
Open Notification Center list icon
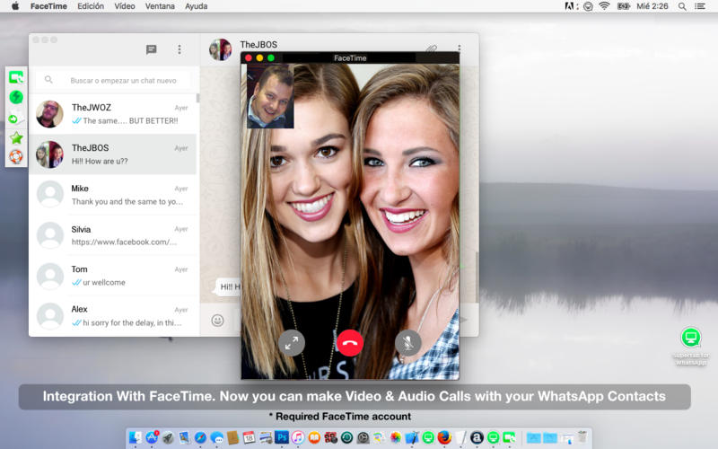[x=700, y=6]
